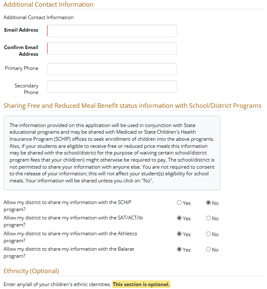The width and height of the screenshot is (267, 289).
Task: Click the bold Email Address label
Action: (21, 30)
